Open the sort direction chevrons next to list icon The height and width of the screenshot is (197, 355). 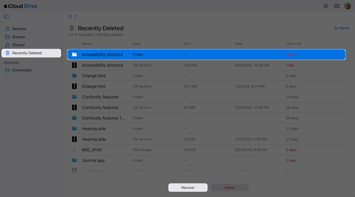[75, 16]
